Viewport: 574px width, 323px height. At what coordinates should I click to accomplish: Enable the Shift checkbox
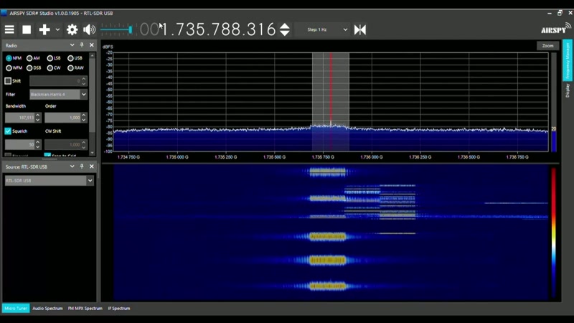tap(8, 81)
